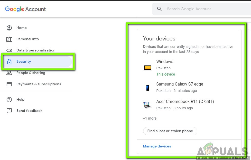
Task: Click the Acer Chromebook R11 laptop thumbnail
Action: (147, 105)
